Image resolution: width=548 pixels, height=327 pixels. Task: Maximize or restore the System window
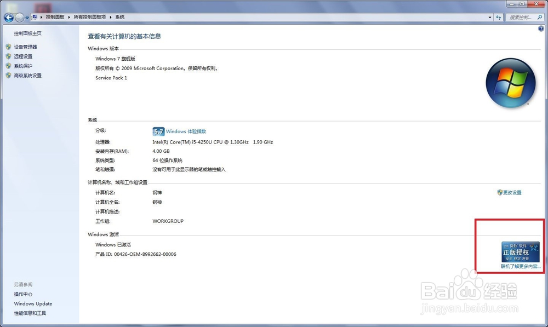tap(522, 4)
